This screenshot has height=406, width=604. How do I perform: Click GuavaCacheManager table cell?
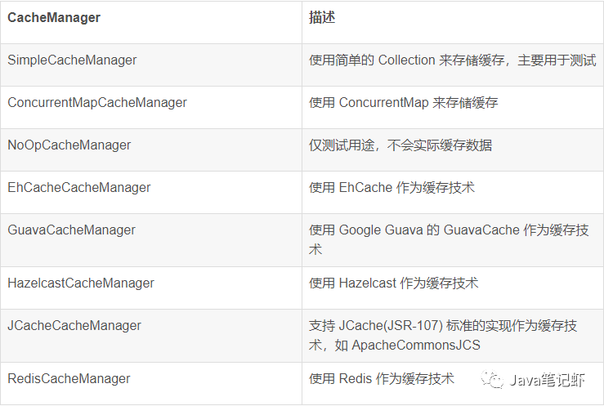point(151,240)
